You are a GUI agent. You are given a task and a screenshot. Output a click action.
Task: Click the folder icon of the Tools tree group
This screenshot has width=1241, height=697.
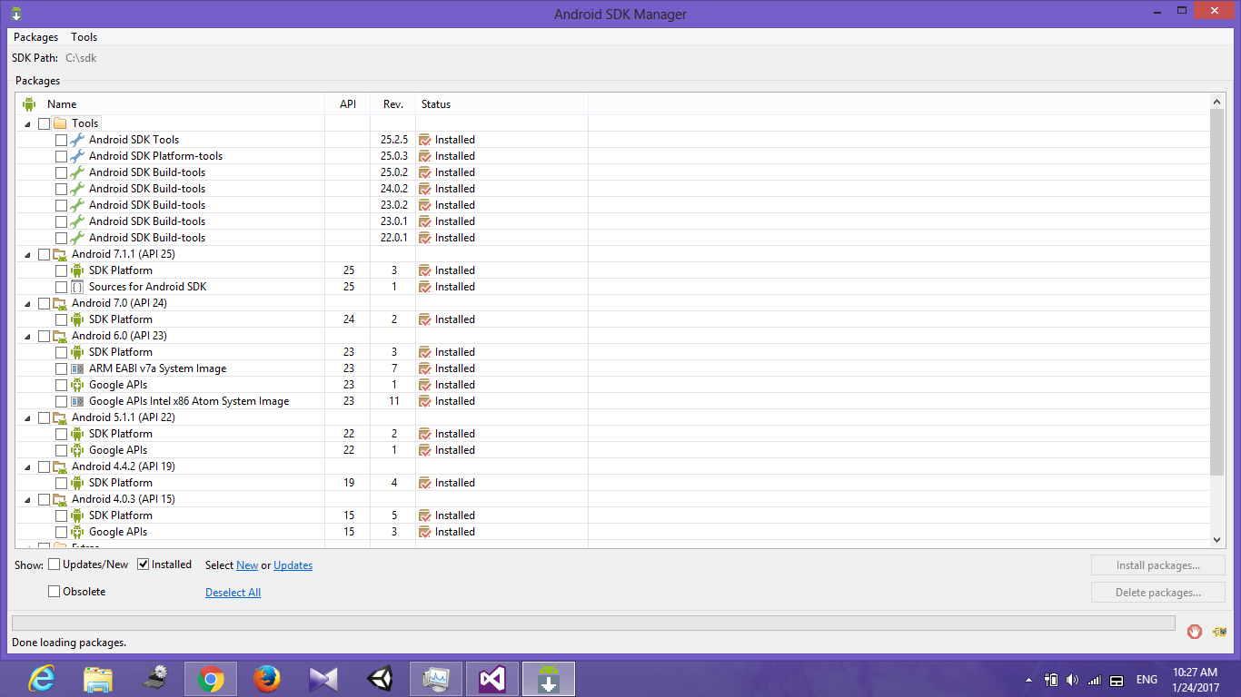pyautogui.click(x=60, y=123)
